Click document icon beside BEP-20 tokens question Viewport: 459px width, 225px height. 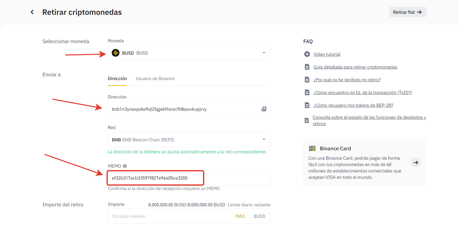tap(307, 105)
